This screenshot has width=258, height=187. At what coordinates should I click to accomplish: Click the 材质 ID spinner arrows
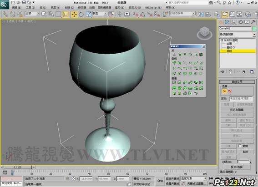250,162
